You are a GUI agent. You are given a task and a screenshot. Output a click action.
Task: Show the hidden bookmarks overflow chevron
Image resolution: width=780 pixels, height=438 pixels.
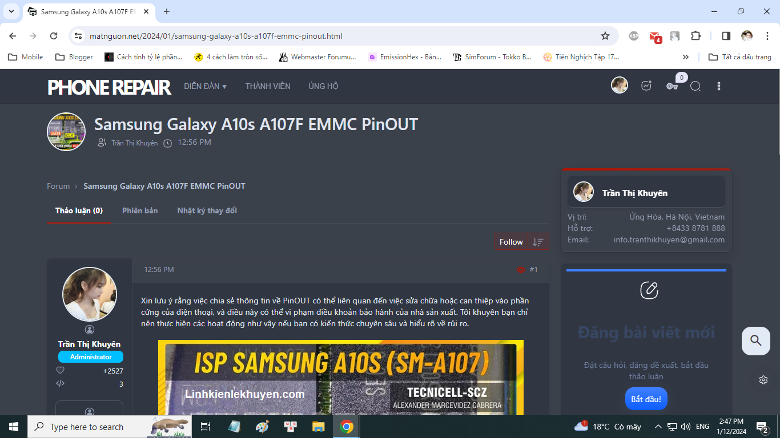pyautogui.click(x=686, y=57)
